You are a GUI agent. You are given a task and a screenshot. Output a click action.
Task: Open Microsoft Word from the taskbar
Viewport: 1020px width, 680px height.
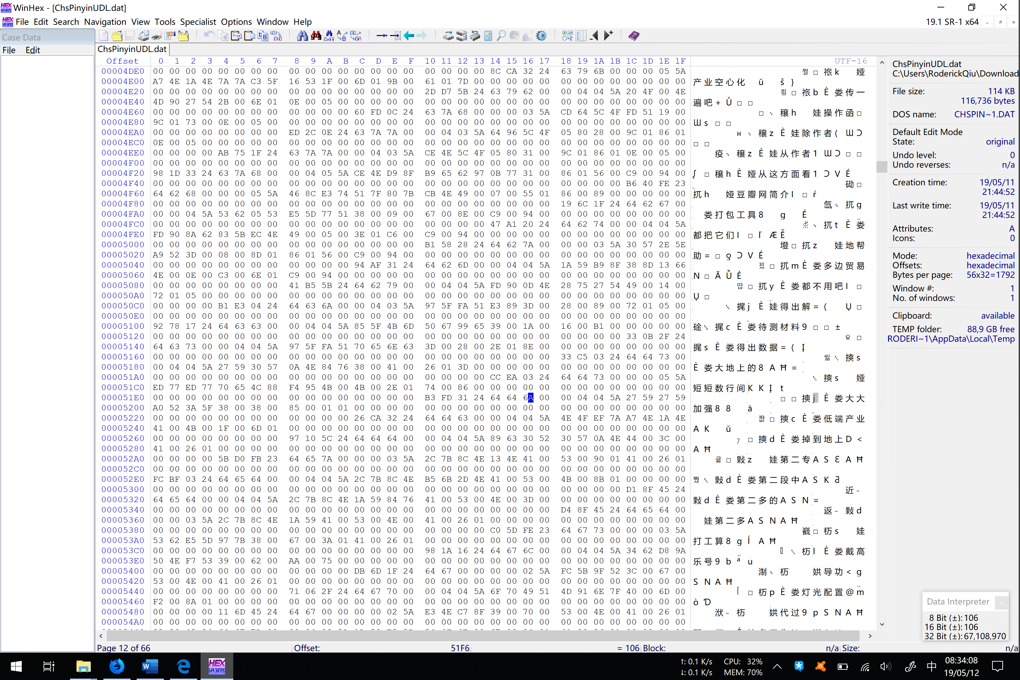[150, 666]
